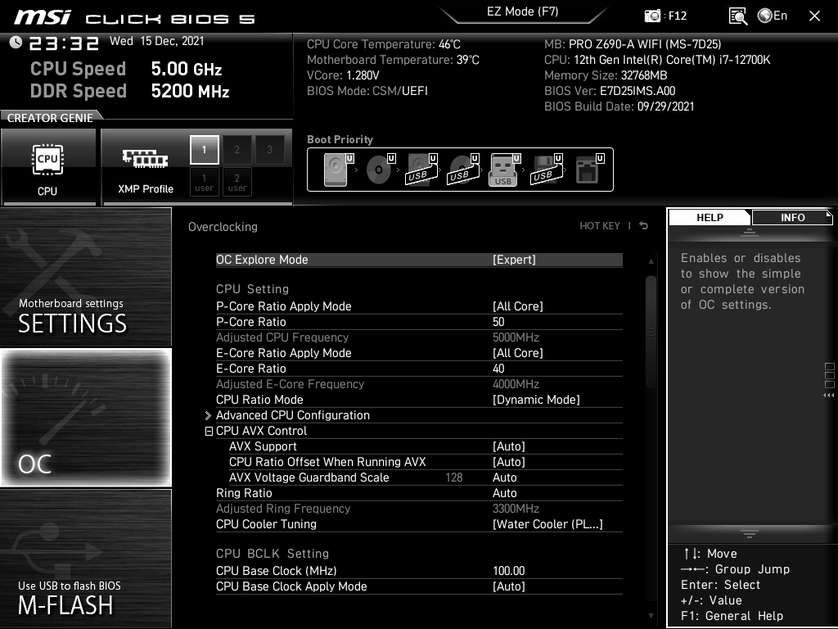Open the BIOS search magnifier icon
The width and height of the screenshot is (838, 629).
[737, 16]
